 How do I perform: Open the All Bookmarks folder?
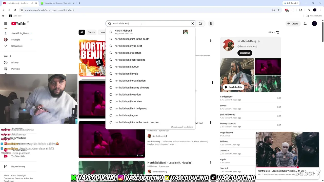314,16
